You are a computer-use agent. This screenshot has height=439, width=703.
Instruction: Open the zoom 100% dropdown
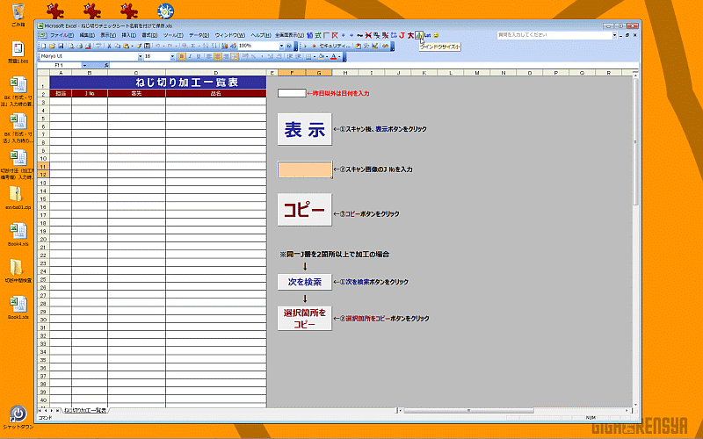pos(281,46)
